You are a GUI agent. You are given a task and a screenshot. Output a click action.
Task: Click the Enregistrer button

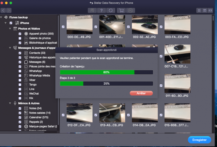click(199, 140)
